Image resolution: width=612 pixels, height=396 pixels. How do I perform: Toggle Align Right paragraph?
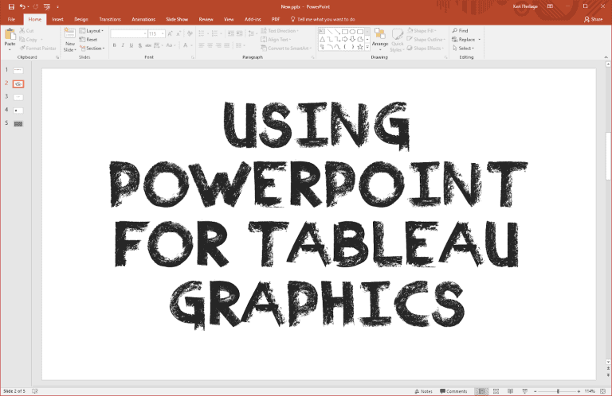coord(218,45)
